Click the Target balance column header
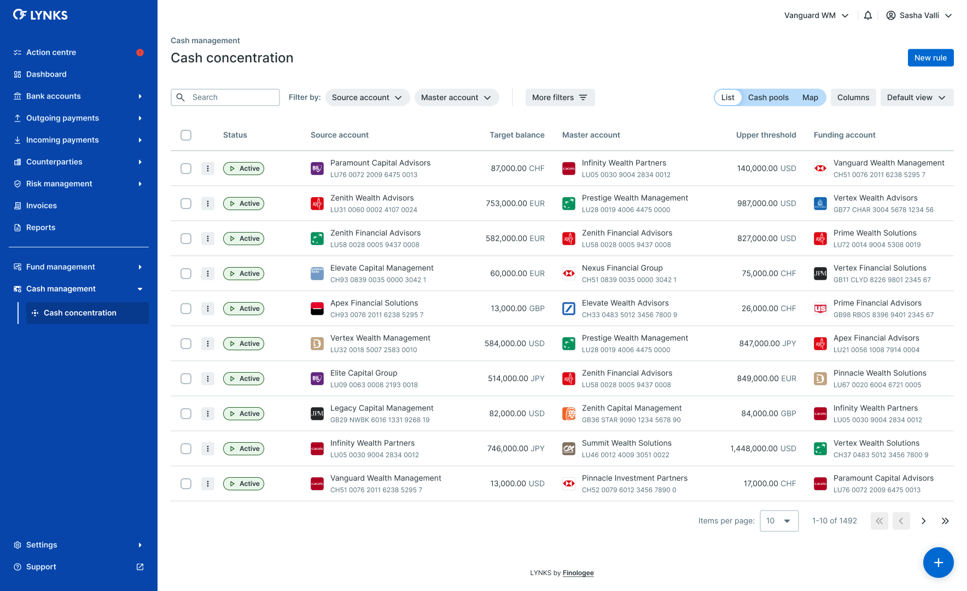Viewport: 967px width, 591px height. point(517,135)
